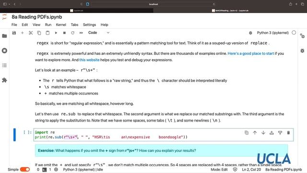Image resolution: width=307 pixels, height=173 pixels.
Task: Insert a cell below icon
Action: 280,133
